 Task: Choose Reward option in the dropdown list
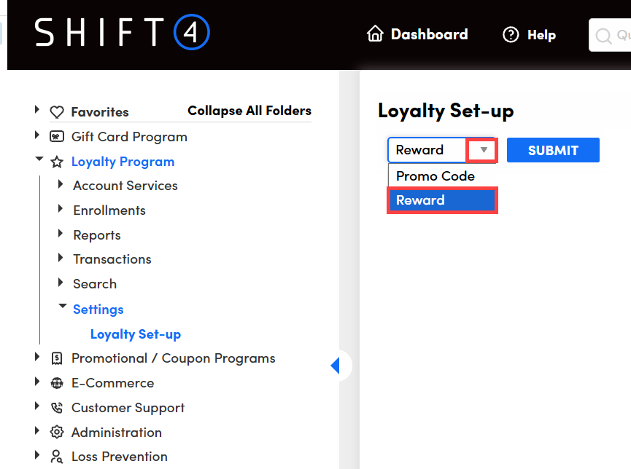pos(441,200)
